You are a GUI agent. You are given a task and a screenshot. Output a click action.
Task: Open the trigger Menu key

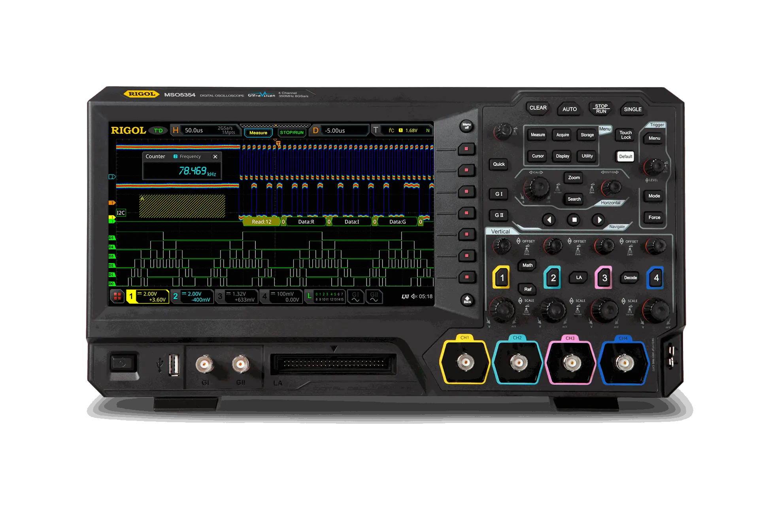654,138
